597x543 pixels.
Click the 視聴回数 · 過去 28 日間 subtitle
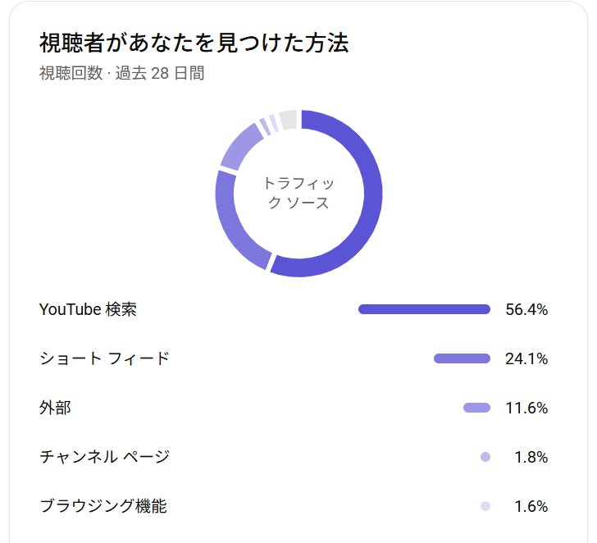(x=122, y=73)
